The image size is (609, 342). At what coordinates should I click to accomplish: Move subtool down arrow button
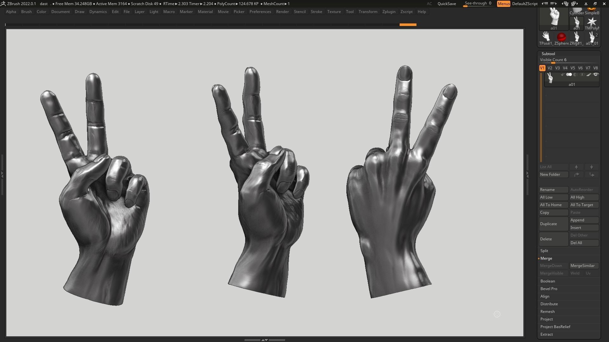(592, 167)
